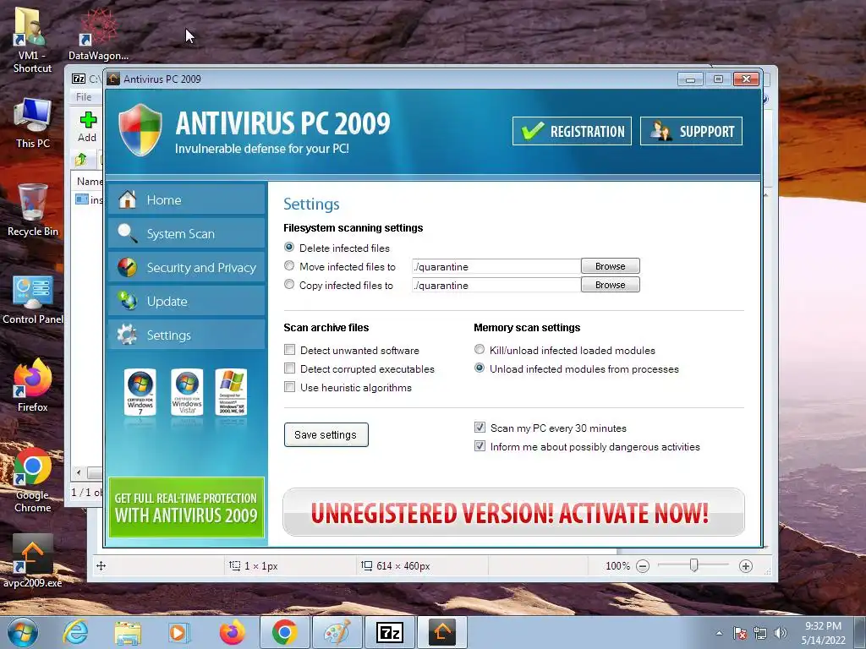
Task: Select the Recycle Bin desktop icon
Action: 33,210
